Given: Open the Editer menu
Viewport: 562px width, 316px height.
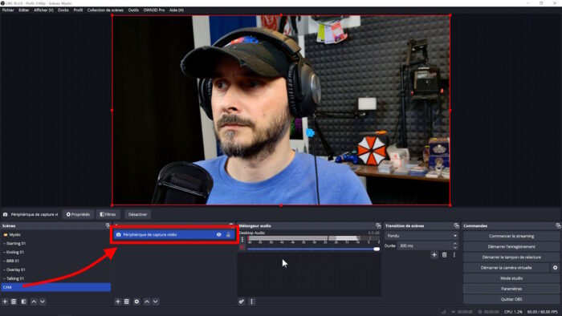Looking at the screenshot, I should pos(23,10).
